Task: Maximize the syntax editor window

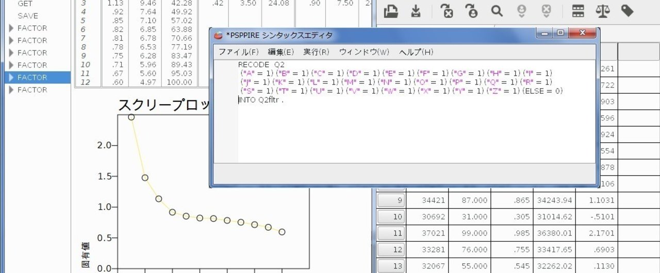Action: click(560, 33)
